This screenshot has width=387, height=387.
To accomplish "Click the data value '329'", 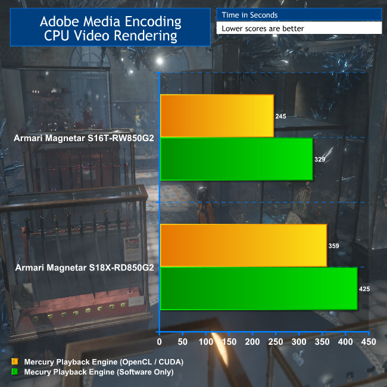I will point(320,160).
